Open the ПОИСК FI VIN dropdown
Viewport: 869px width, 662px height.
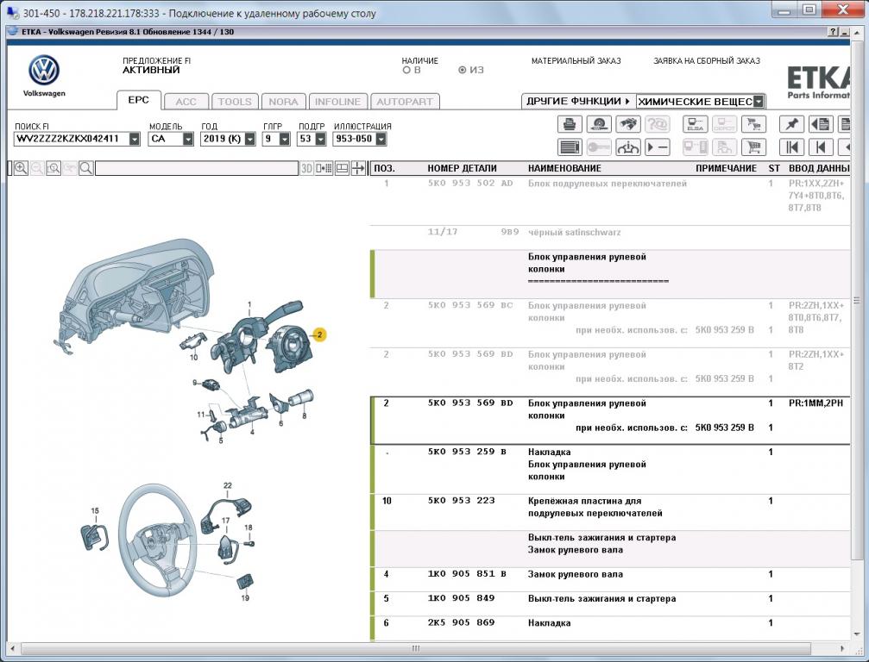click(x=135, y=139)
